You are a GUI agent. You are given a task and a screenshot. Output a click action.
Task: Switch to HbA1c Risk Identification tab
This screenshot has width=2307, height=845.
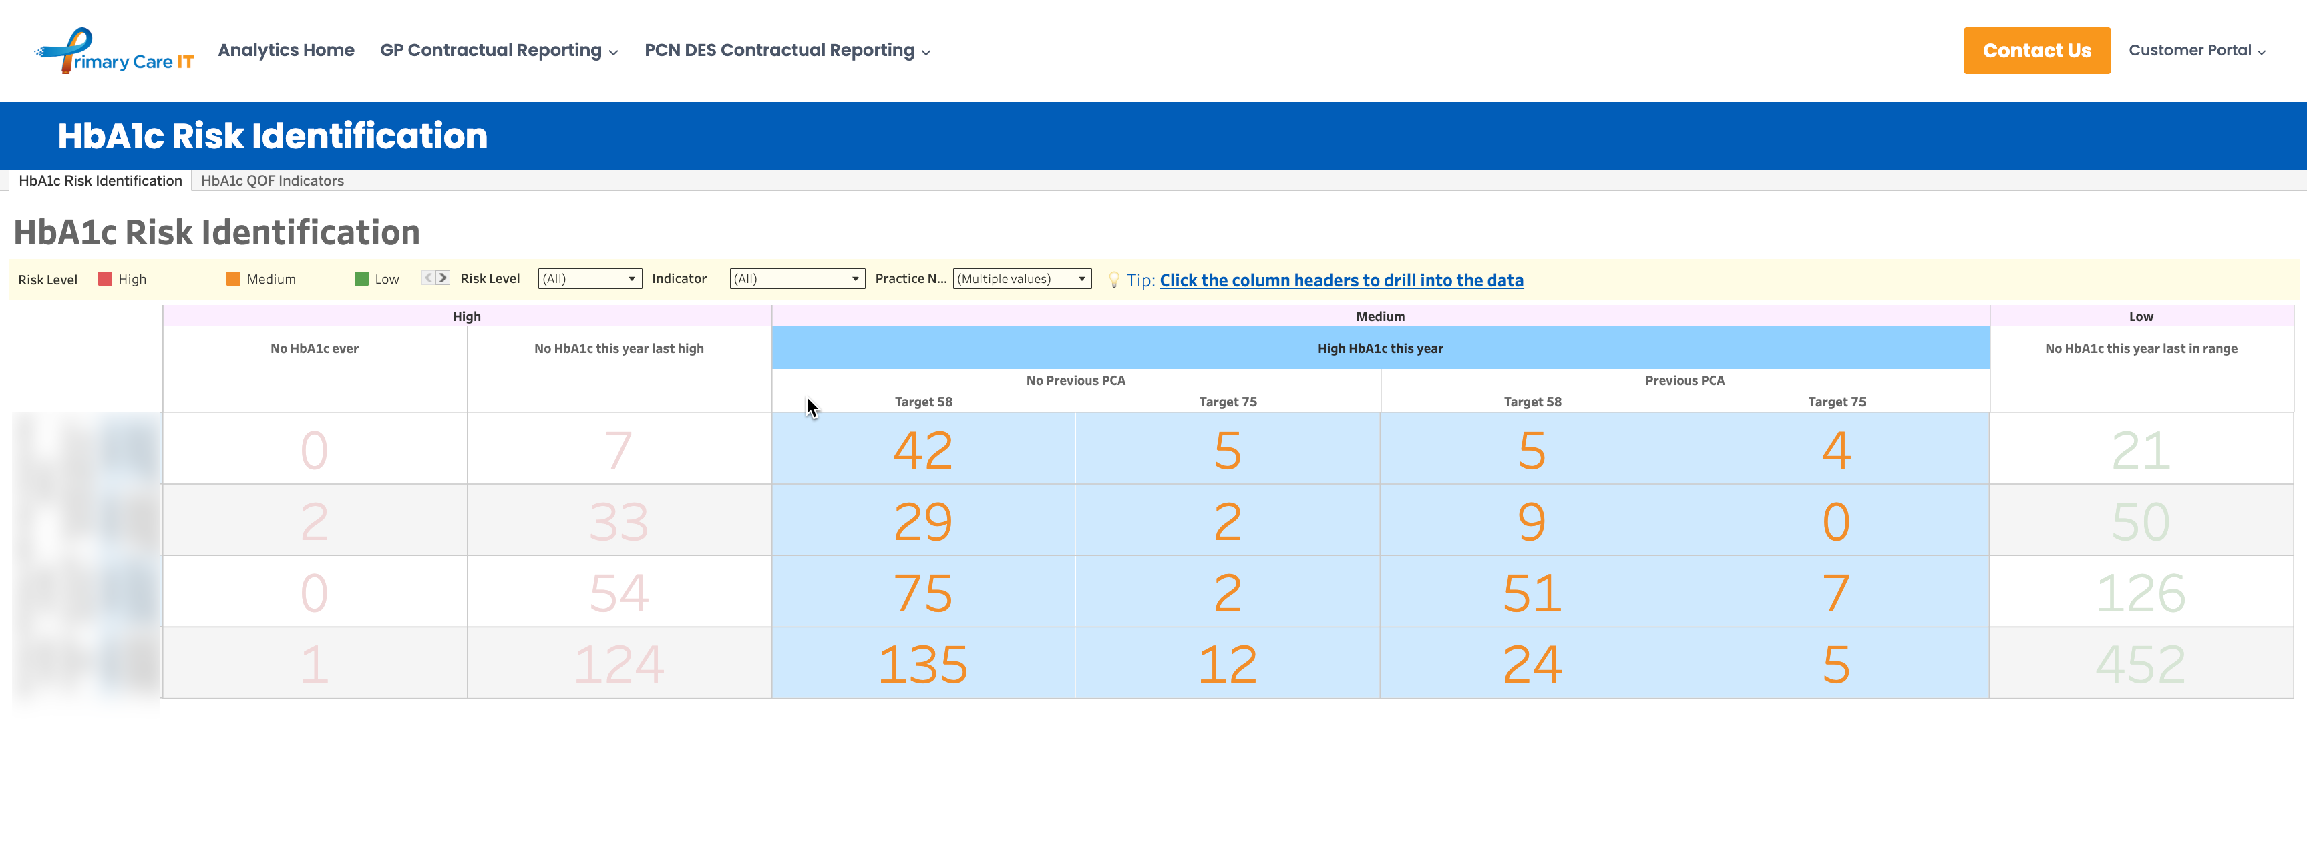tap(100, 181)
